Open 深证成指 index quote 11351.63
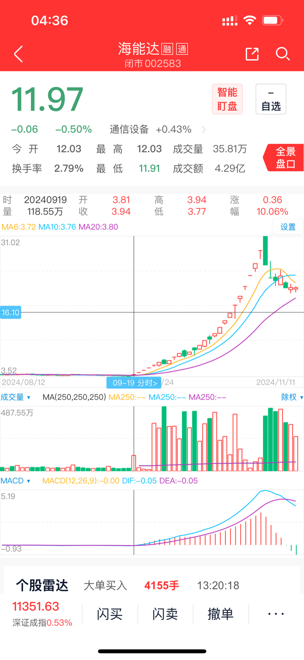 point(42,614)
